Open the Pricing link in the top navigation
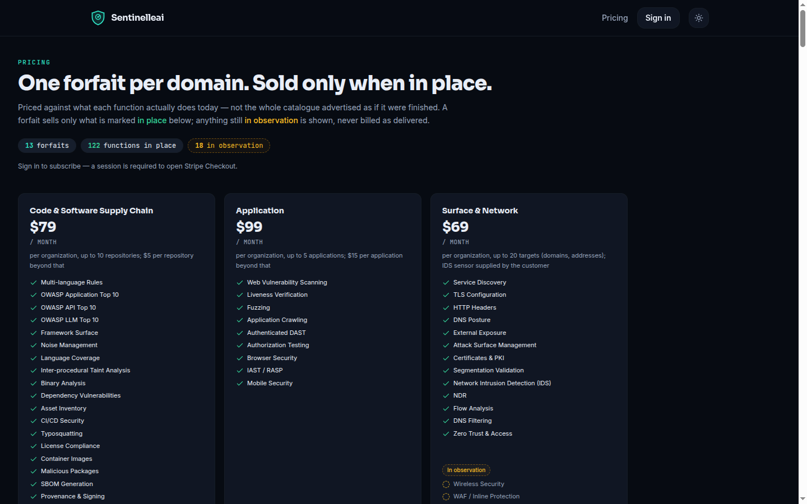 click(615, 18)
